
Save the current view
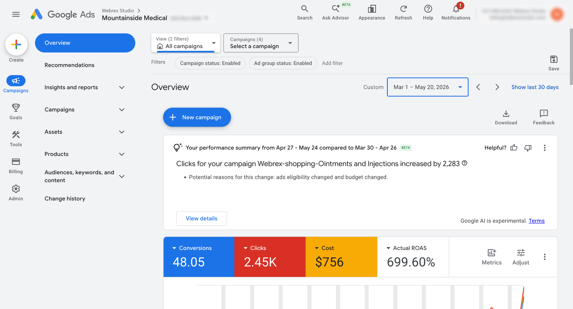click(x=554, y=63)
